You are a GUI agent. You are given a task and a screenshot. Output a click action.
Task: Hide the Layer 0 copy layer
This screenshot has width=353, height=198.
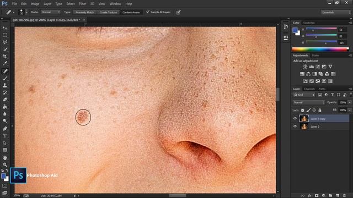pos(295,119)
